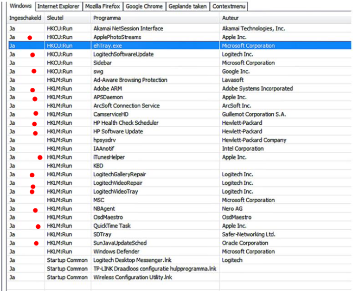The image size is (353, 291).
Task: Open the Geplande taken tab
Action: (x=187, y=6)
